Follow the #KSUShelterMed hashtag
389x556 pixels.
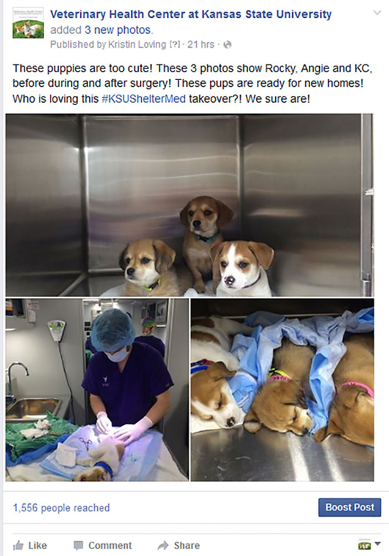(143, 99)
